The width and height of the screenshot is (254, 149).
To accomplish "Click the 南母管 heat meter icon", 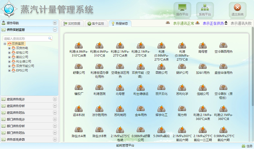I will click(203, 45).
